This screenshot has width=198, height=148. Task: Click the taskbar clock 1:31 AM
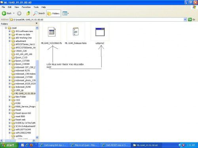(191, 145)
